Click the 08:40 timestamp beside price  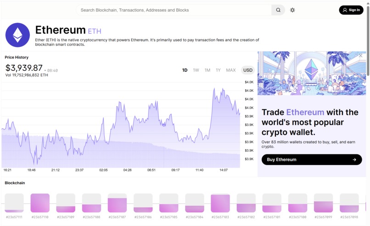point(52,70)
